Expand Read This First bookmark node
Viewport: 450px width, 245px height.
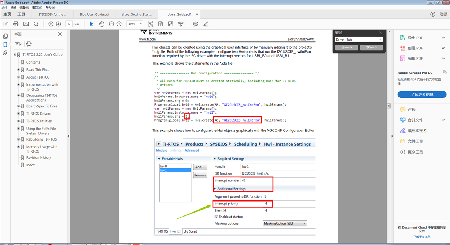pos(18,69)
